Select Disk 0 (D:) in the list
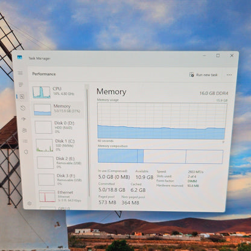 click(x=59, y=127)
